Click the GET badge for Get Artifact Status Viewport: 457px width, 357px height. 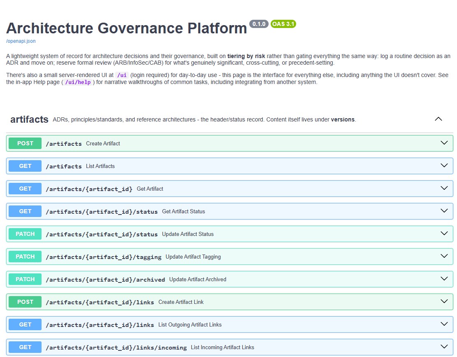[x=25, y=211]
